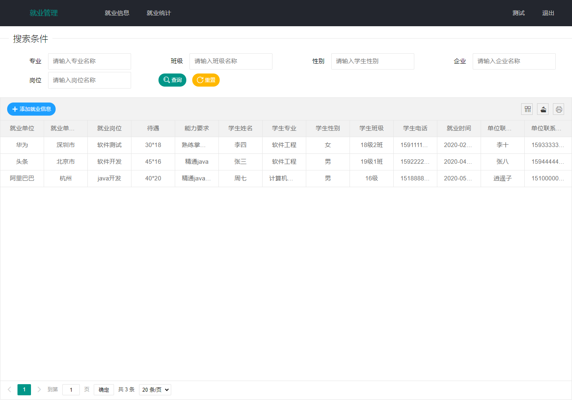Click the 退出 logout link
This screenshot has height=404, width=572.
[548, 13]
